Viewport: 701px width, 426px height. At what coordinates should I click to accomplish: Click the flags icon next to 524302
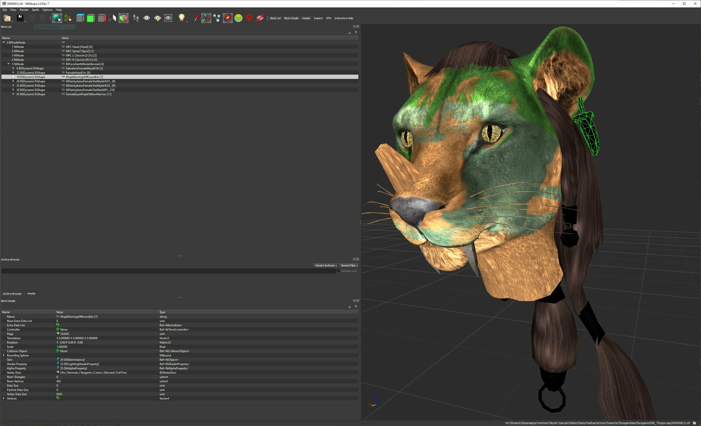pyautogui.click(x=58, y=334)
